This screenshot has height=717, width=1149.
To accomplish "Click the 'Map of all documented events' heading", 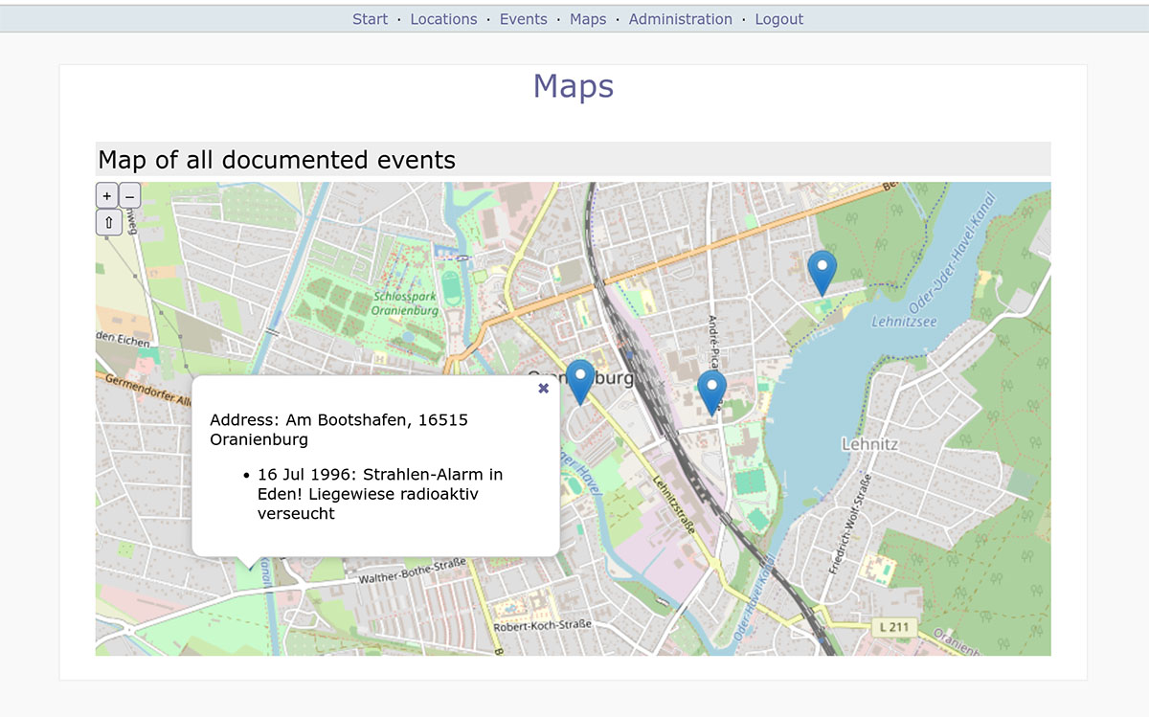I will 277,160.
